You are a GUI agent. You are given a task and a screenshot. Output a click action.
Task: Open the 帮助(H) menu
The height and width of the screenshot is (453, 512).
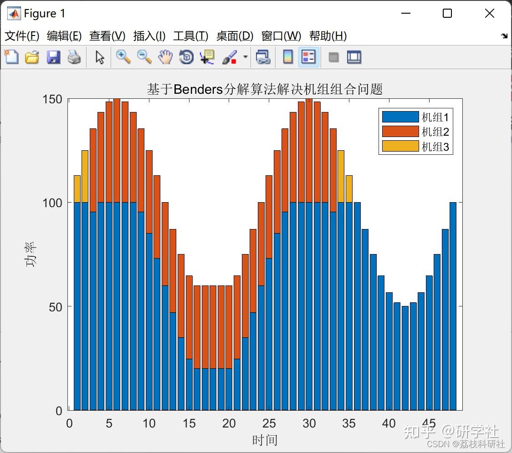pos(328,36)
